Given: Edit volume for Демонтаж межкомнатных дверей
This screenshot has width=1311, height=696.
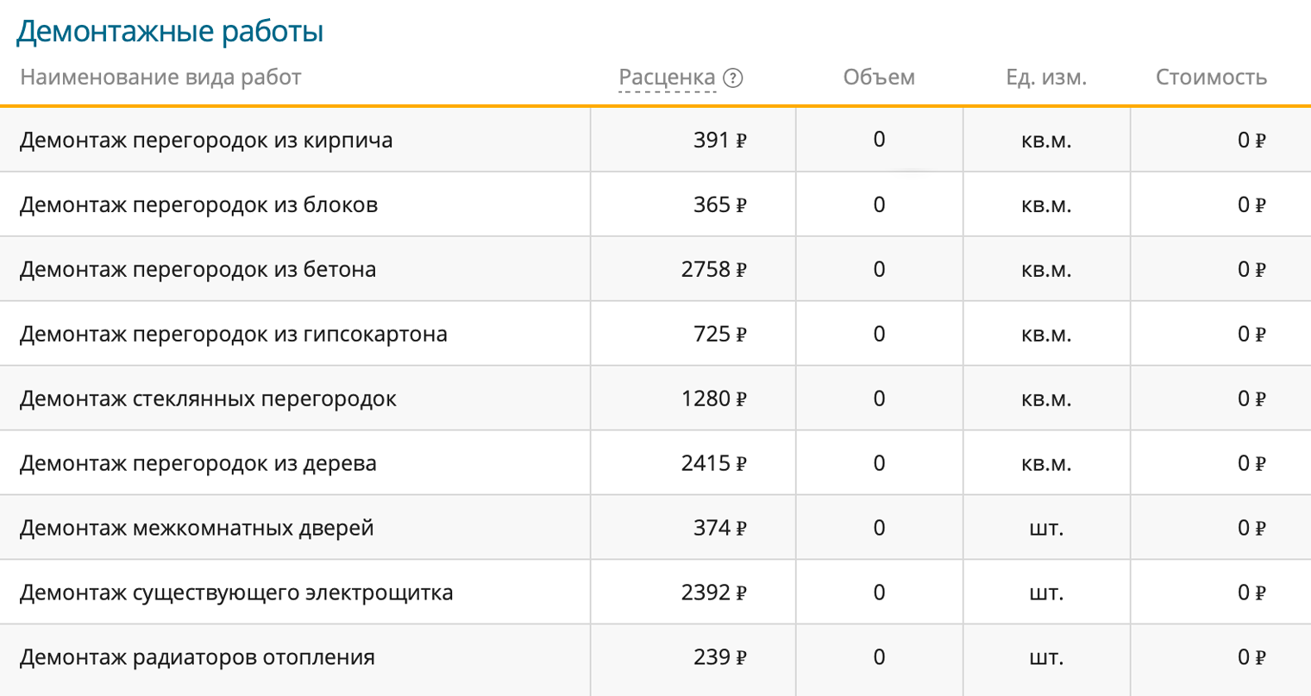Looking at the screenshot, I should (x=880, y=527).
